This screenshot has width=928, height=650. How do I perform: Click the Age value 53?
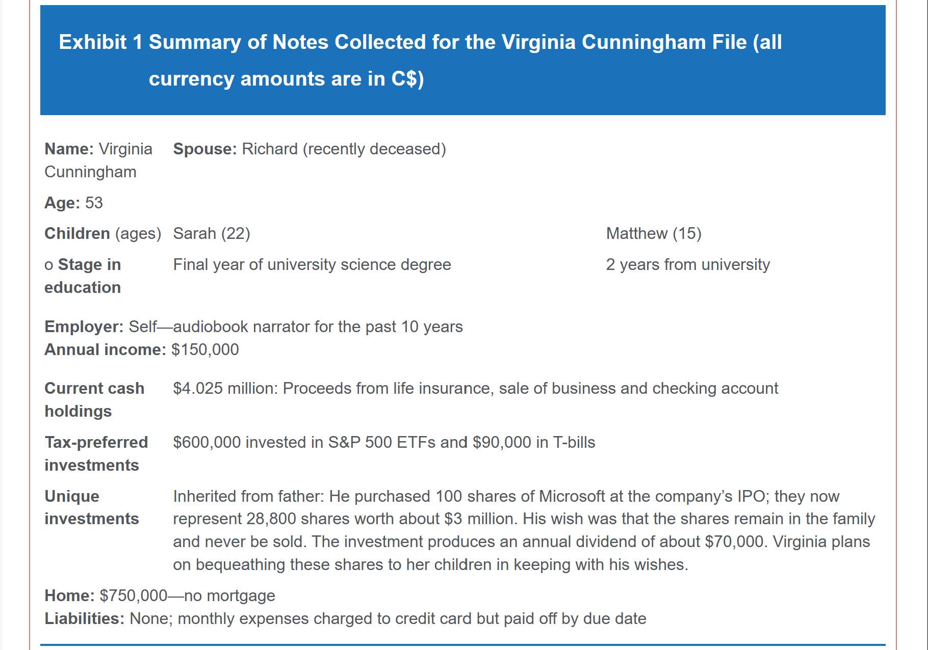pyautogui.click(x=94, y=203)
